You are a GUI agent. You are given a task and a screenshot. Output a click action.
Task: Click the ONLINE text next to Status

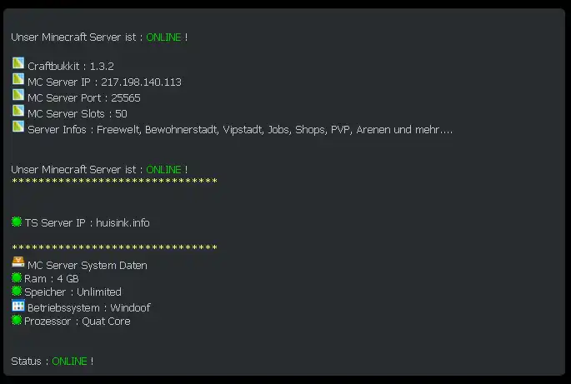click(69, 362)
